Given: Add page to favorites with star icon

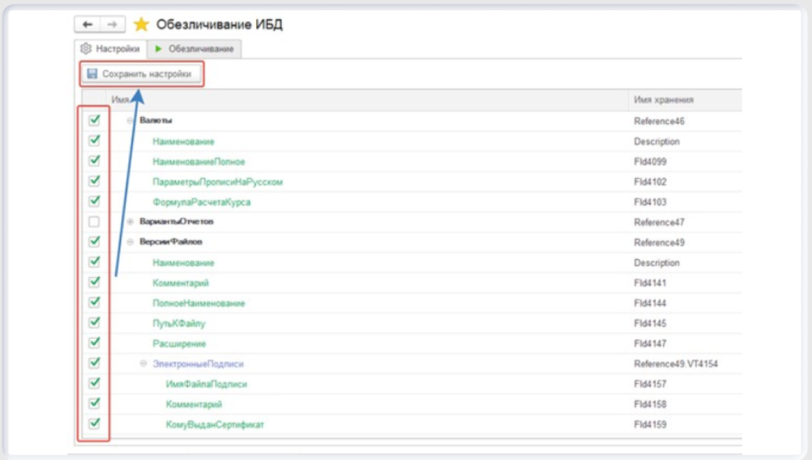Looking at the screenshot, I should (x=141, y=25).
